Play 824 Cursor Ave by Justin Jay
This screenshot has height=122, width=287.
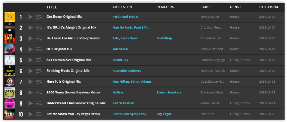30,60
